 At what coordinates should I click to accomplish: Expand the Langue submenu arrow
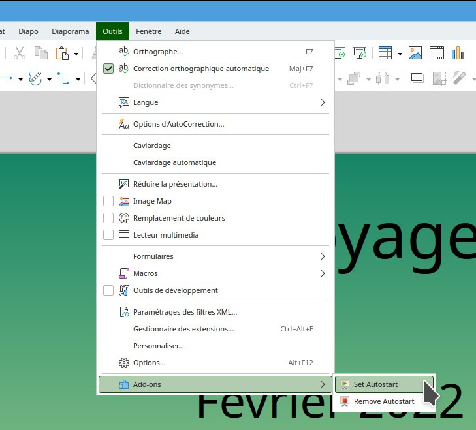pos(323,102)
